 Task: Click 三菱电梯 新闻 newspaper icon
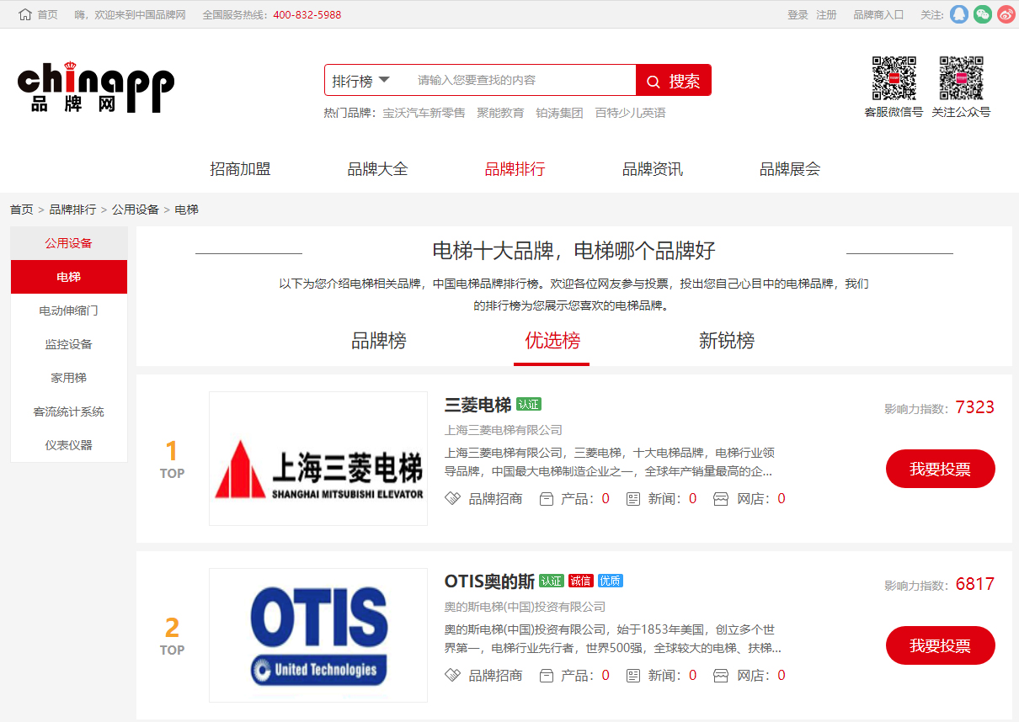[x=633, y=499]
